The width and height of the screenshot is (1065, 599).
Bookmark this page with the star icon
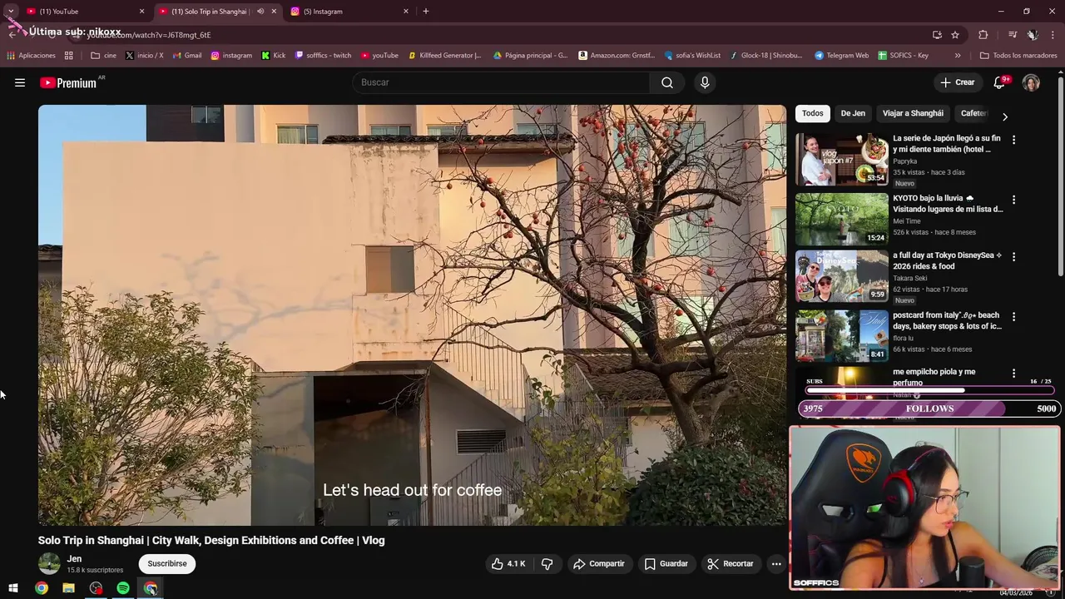pos(955,35)
